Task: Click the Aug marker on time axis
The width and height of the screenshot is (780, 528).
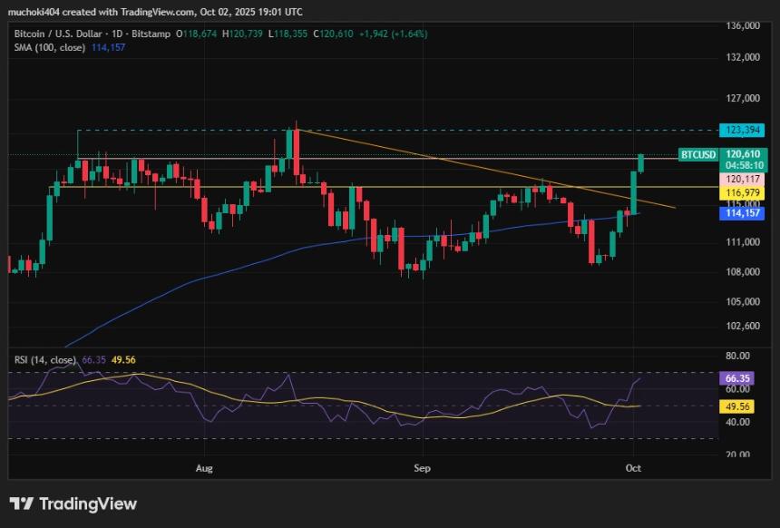Action: click(204, 469)
